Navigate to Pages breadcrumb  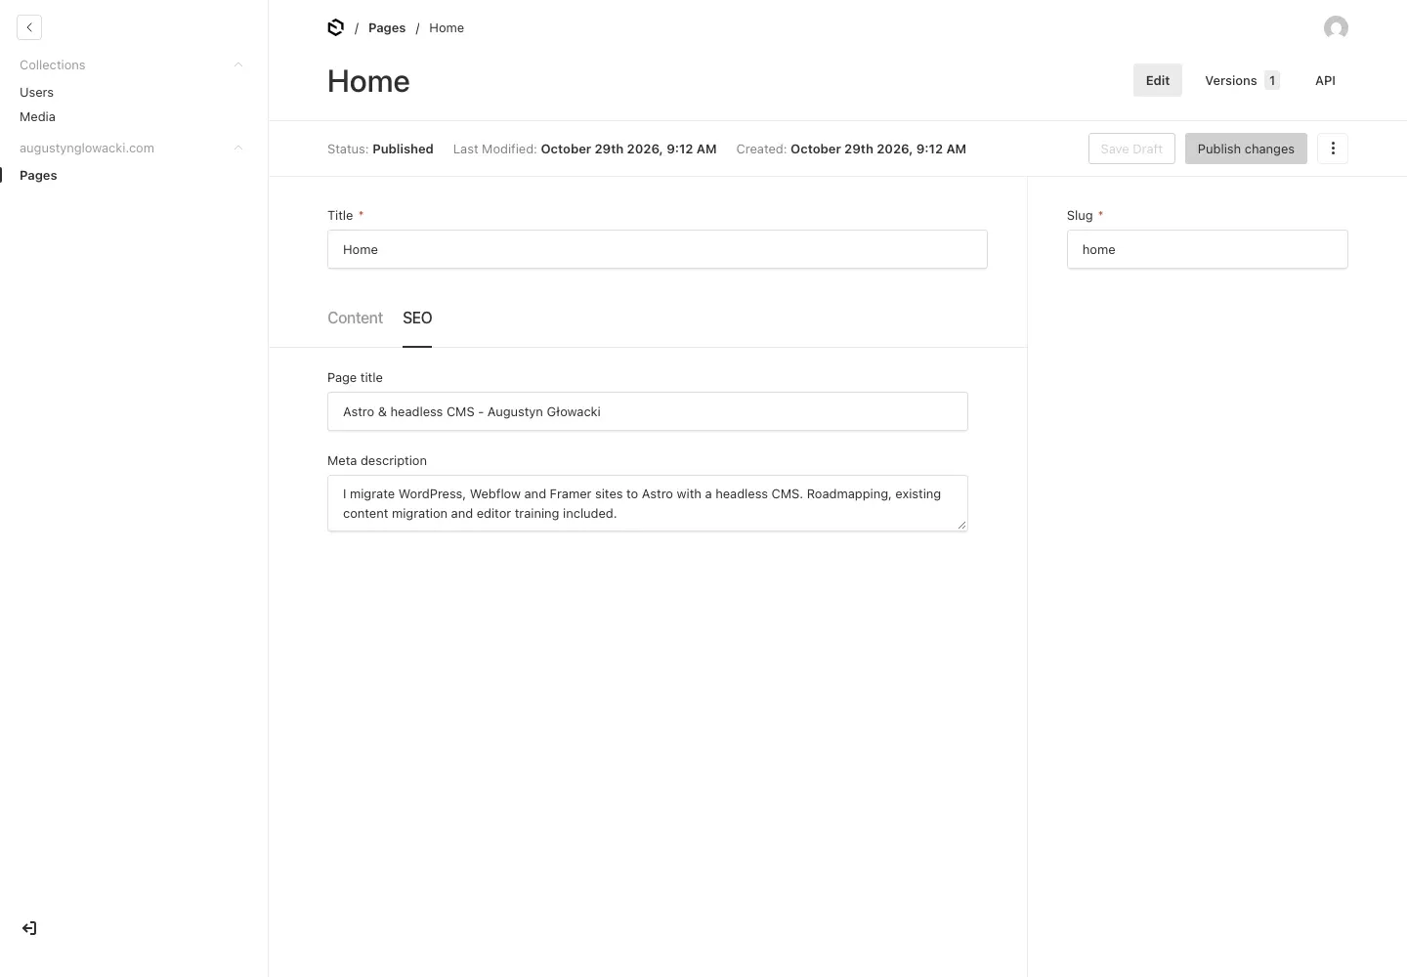coord(387,28)
